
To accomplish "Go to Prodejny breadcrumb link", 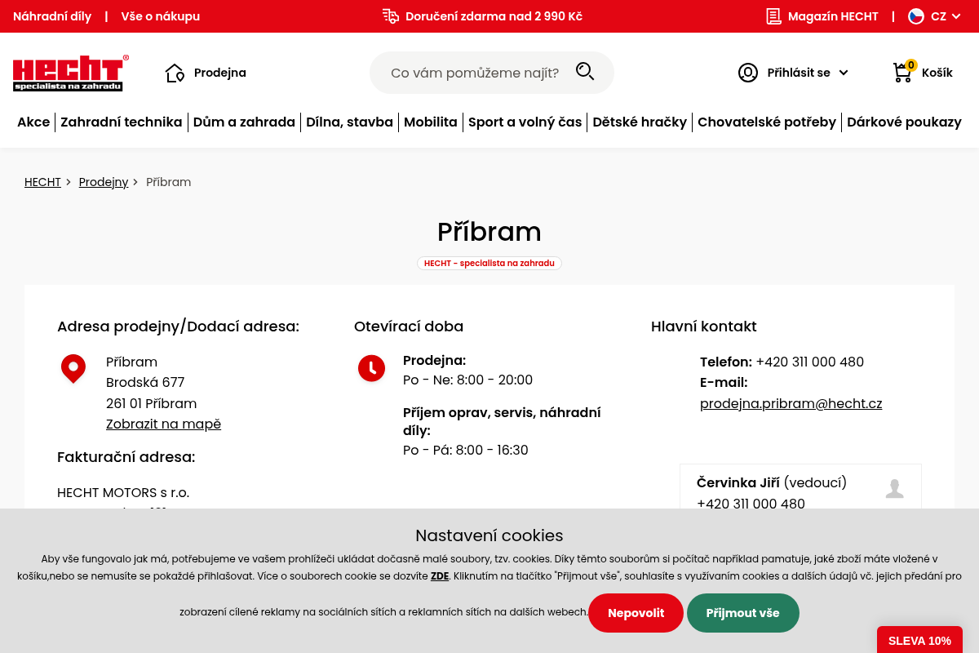I will pyautogui.click(x=104, y=182).
